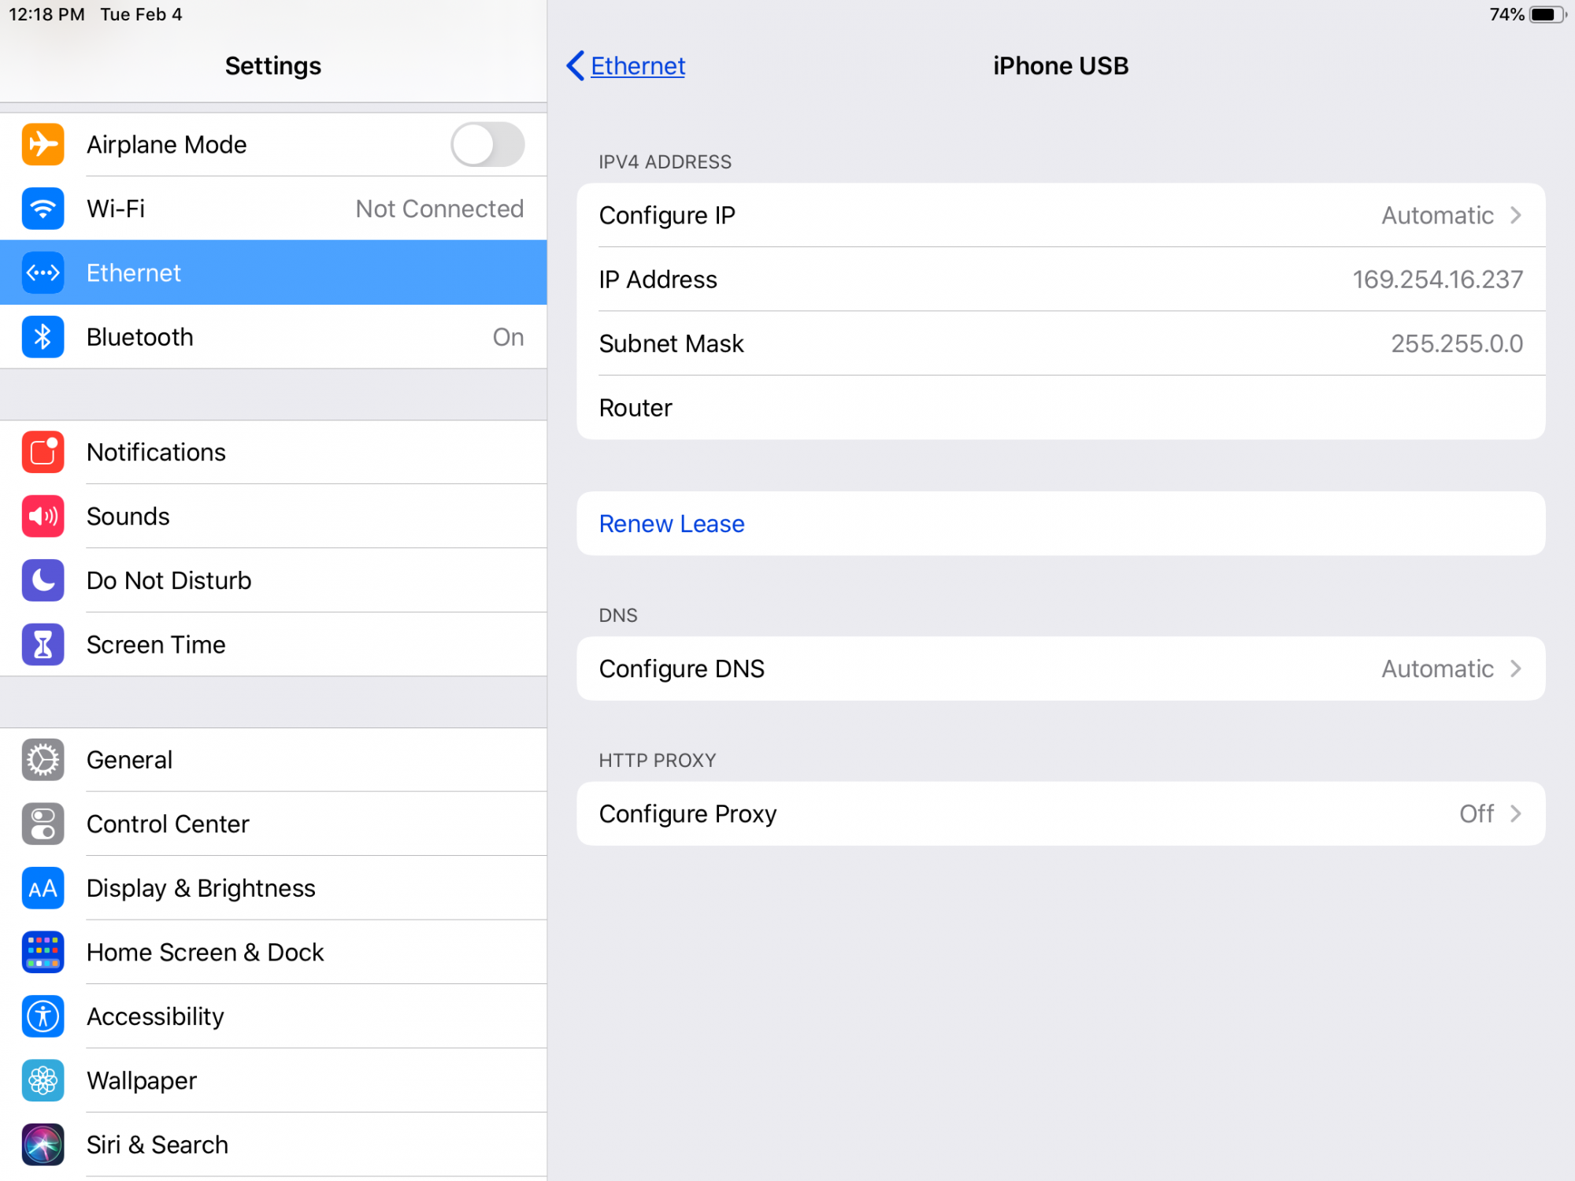Tap the Sounds speaker icon
Screen dimensions: 1575x1181
[43, 516]
